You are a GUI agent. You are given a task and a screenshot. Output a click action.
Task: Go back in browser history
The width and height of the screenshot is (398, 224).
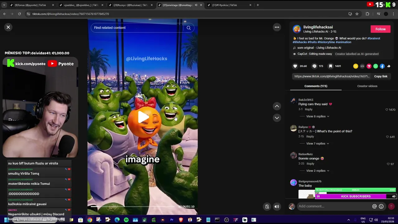pos(4,14)
